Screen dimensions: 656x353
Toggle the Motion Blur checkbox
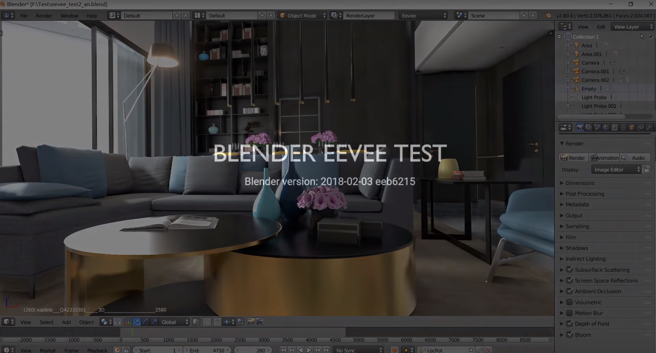(570, 313)
